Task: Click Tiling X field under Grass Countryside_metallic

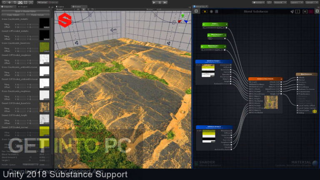Action: [21, 24]
